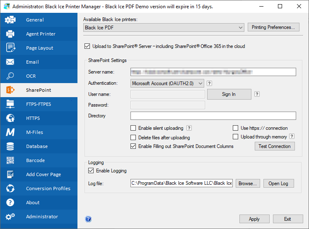
Task: Open the M-Files tab label
Action: (x=34, y=132)
